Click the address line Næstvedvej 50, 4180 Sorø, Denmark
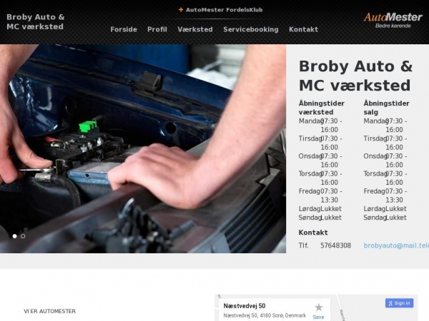 point(265,315)
